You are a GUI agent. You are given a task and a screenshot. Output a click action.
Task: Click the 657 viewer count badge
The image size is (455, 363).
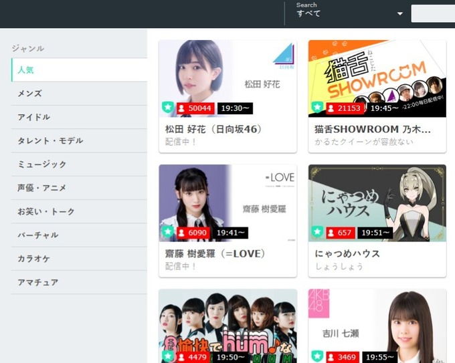(341, 233)
